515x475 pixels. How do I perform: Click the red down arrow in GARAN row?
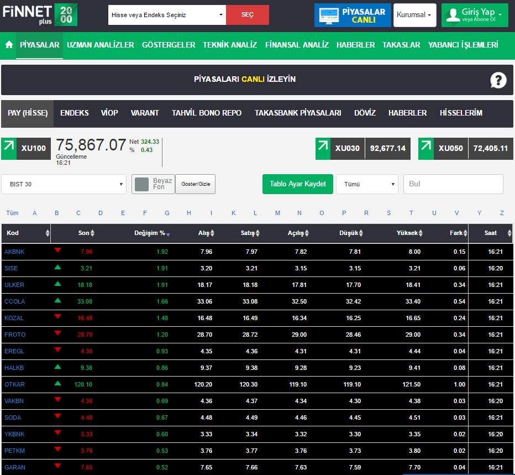(58, 466)
